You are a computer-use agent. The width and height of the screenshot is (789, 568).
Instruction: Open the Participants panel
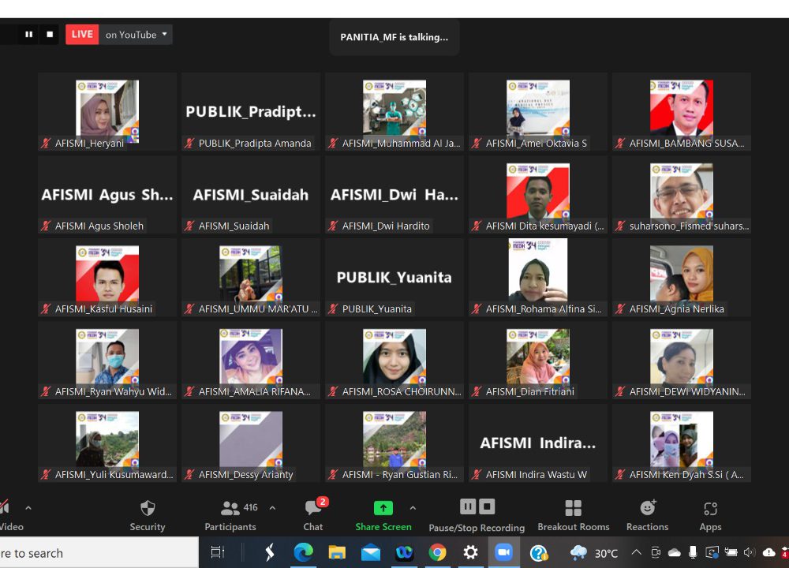pyautogui.click(x=230, y=515)
